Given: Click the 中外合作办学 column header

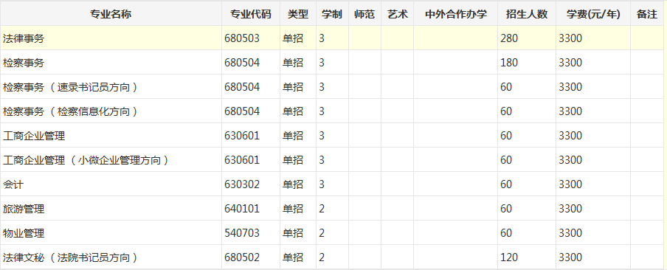Looking at the screenshot, I should pos(455,14).
